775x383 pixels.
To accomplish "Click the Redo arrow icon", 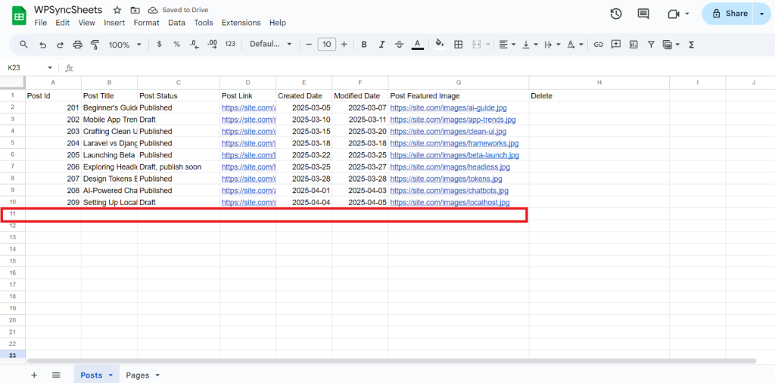I will [60, 45].
